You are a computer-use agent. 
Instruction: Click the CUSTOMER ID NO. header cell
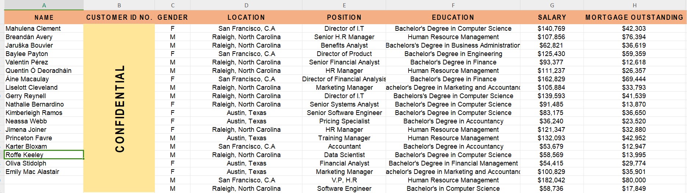click(x=119, y=17)
